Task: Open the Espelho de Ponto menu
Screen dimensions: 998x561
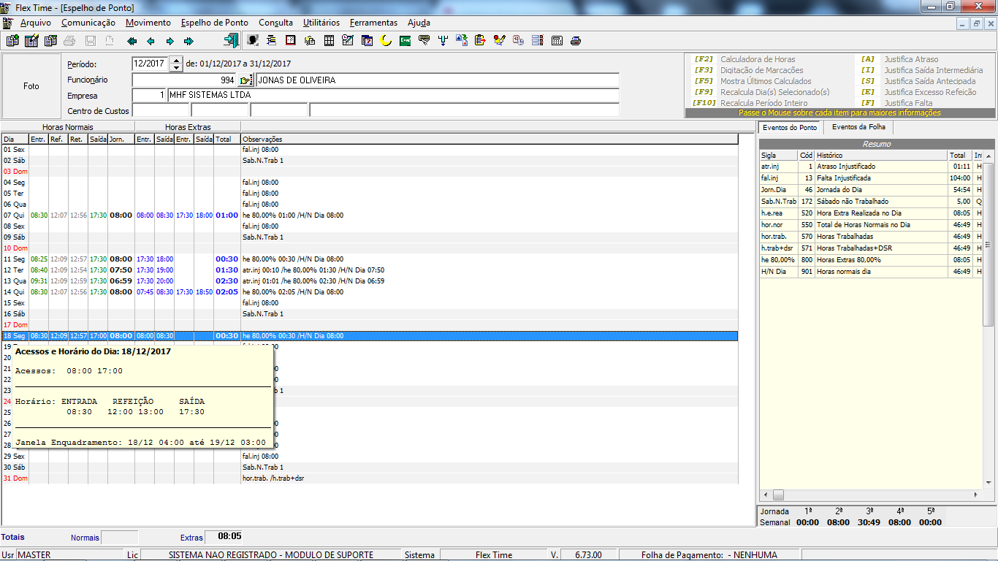Action: 215,23
